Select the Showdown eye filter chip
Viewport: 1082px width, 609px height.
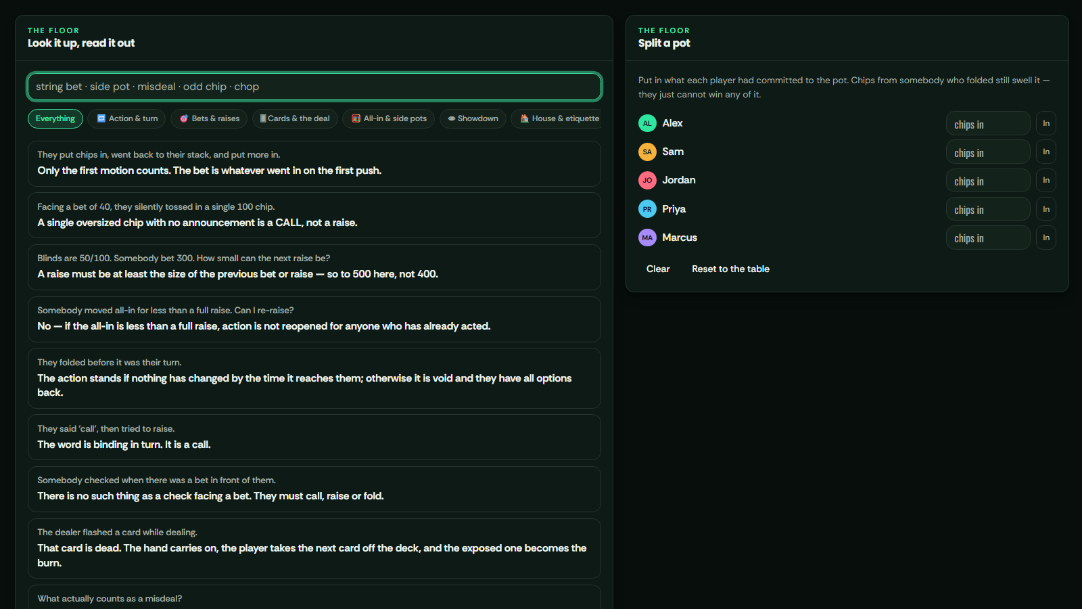coord(473,118)
